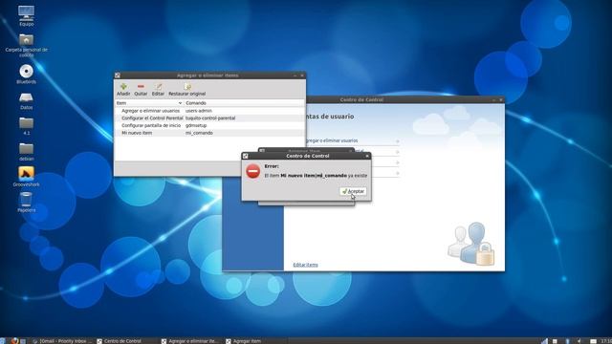Click the Editar pencil toolbar icon
The height and width of the screenshot is (344, 612).
click(158, 87)
